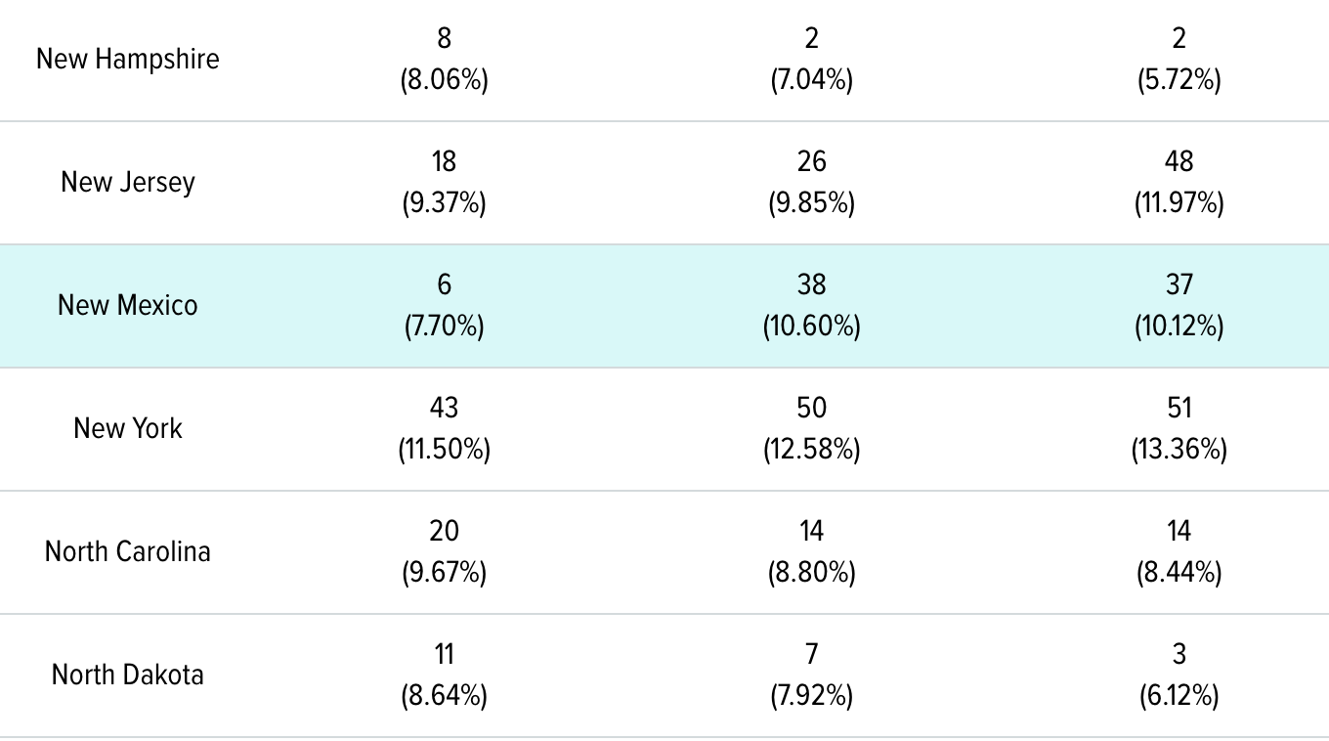Select the New York row label
This screenshot has width=1329, height=741.
coord(128,428)
